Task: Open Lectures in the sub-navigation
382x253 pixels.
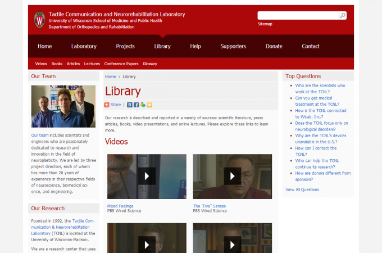Action: pos(92,64)
